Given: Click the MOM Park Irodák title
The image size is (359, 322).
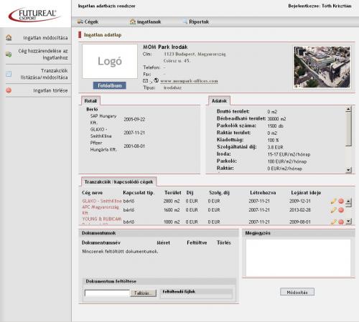Looking at the screenshot, I should pos(165,47).
